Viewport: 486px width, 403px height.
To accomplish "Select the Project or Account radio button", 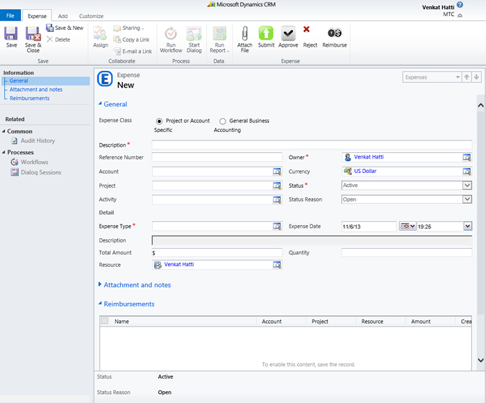I will pos(160,121).
